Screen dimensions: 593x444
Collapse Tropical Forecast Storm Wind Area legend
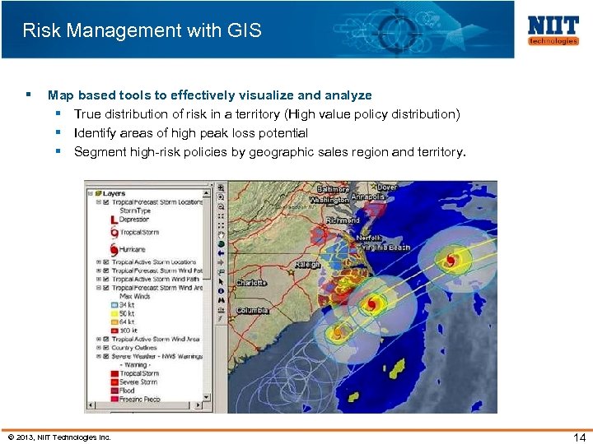[99, 288]
